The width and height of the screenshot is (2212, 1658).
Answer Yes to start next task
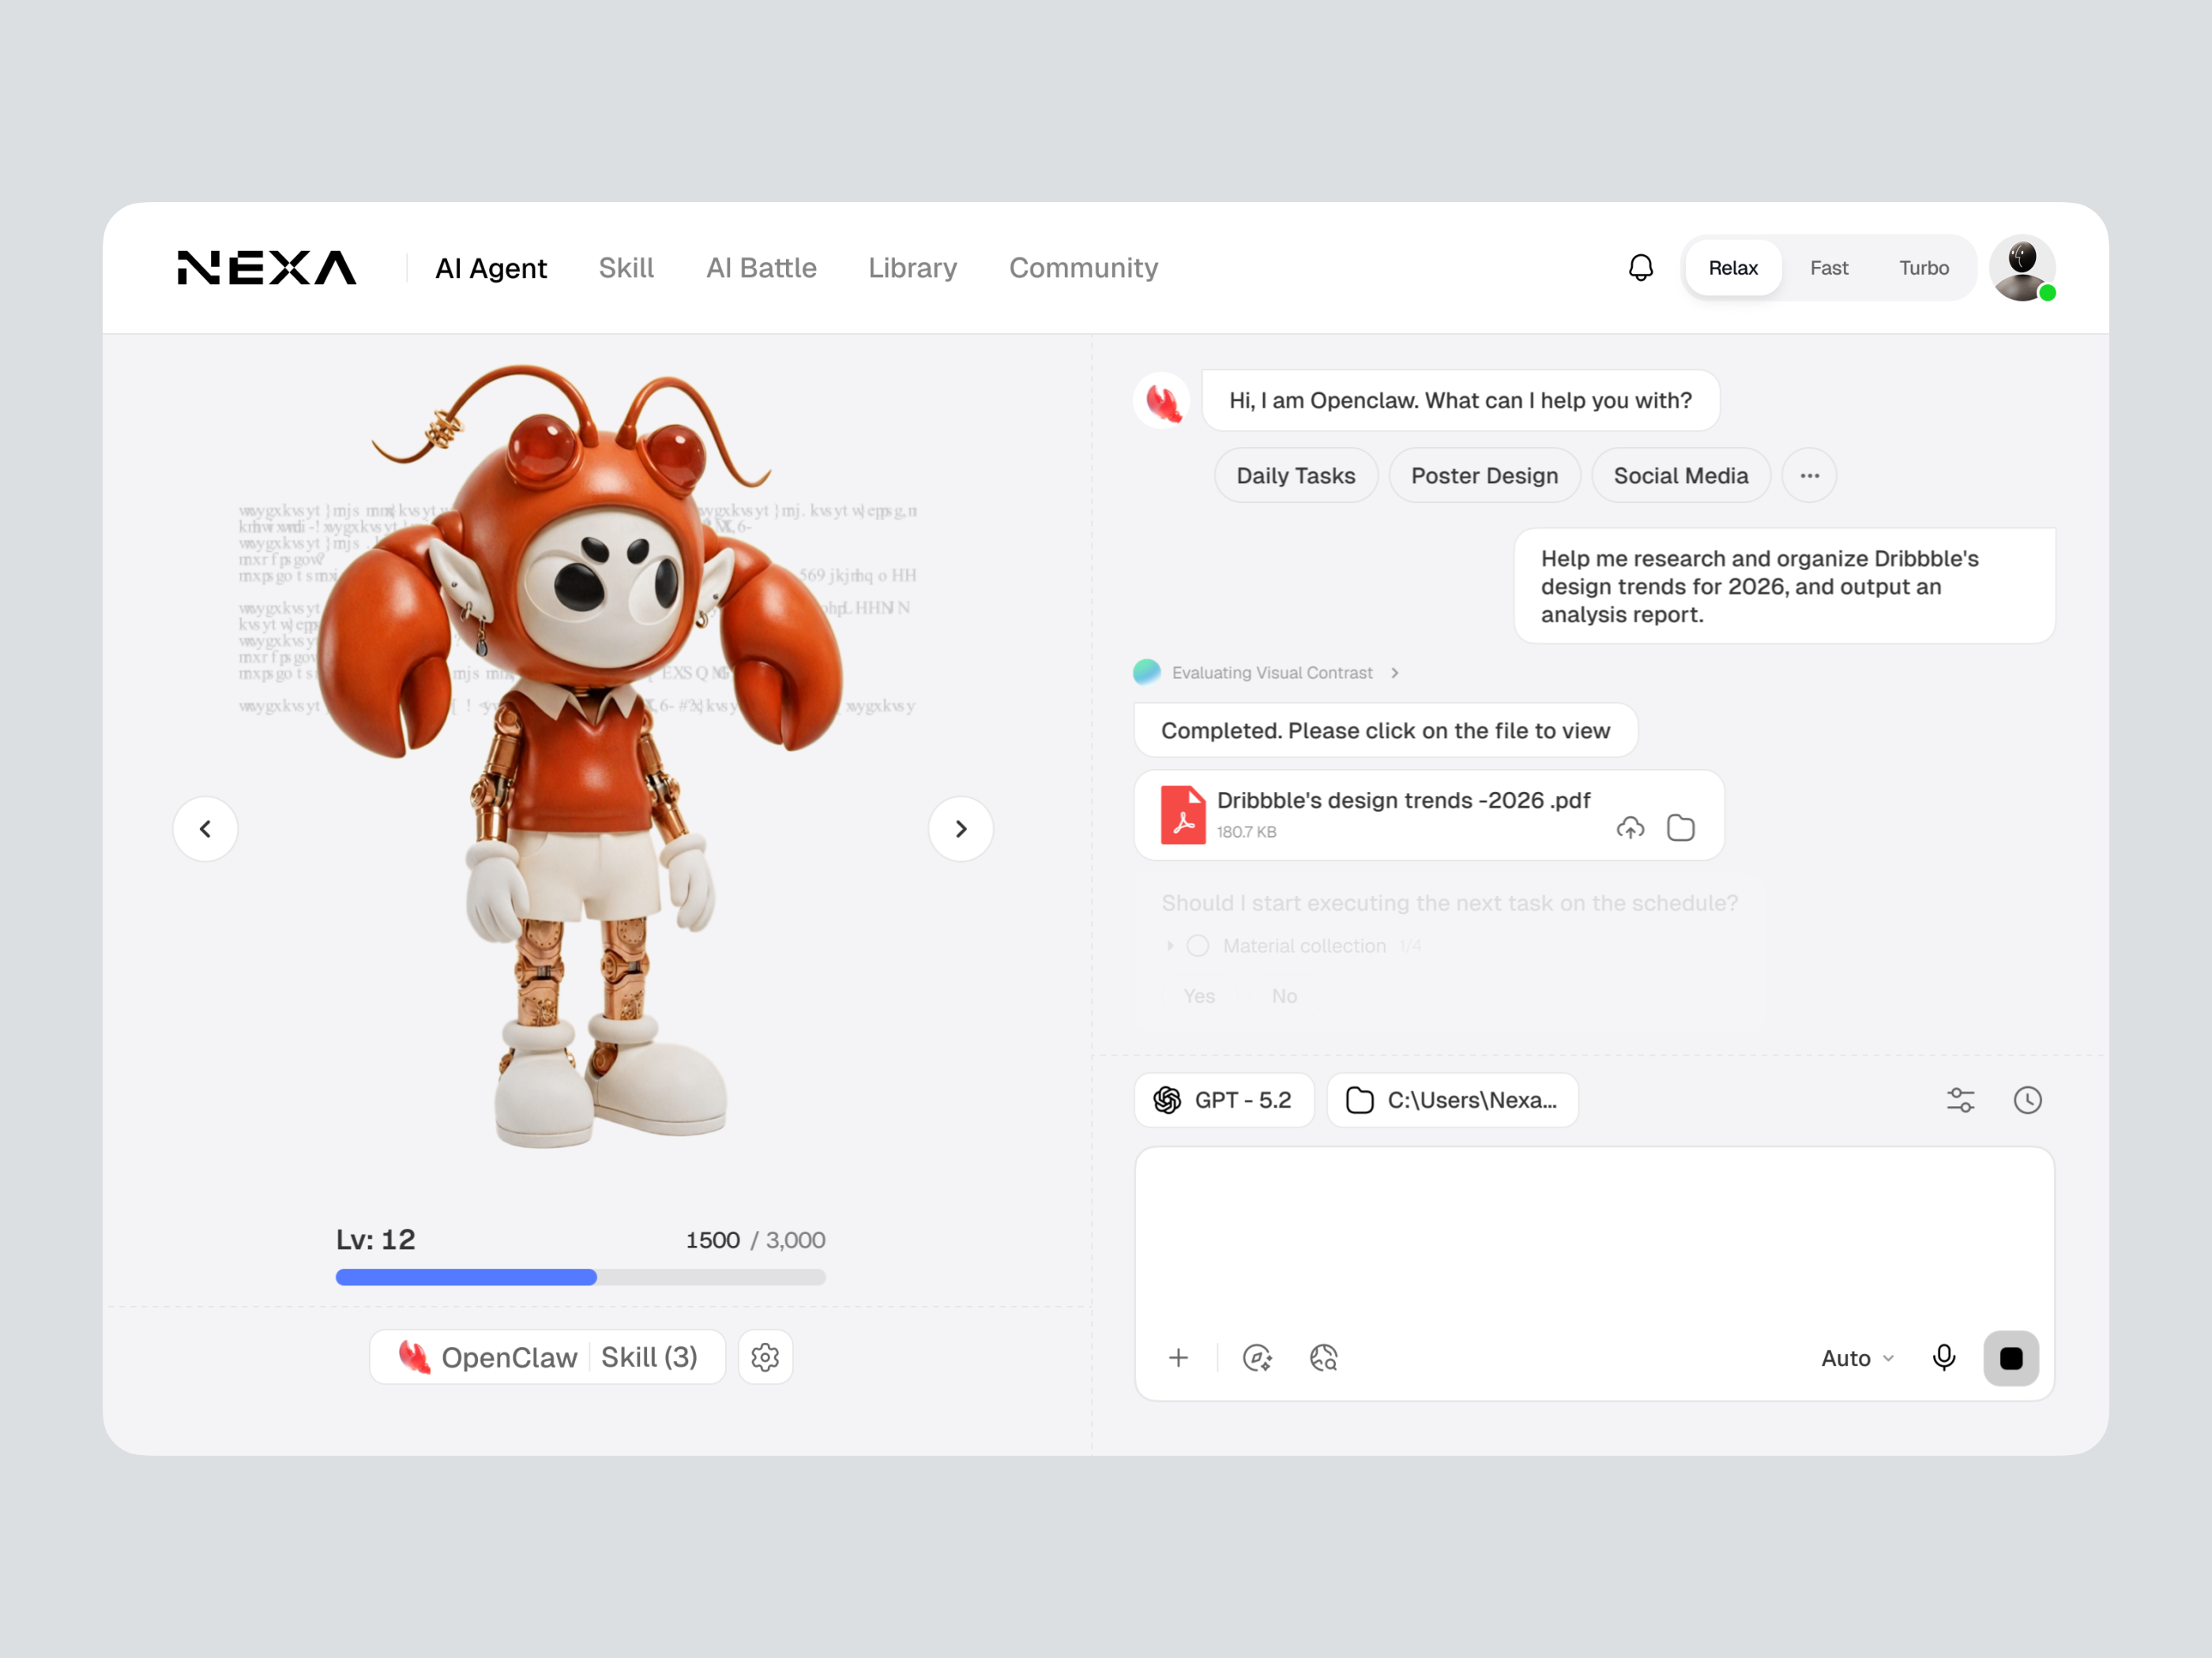click(1199, 996)
